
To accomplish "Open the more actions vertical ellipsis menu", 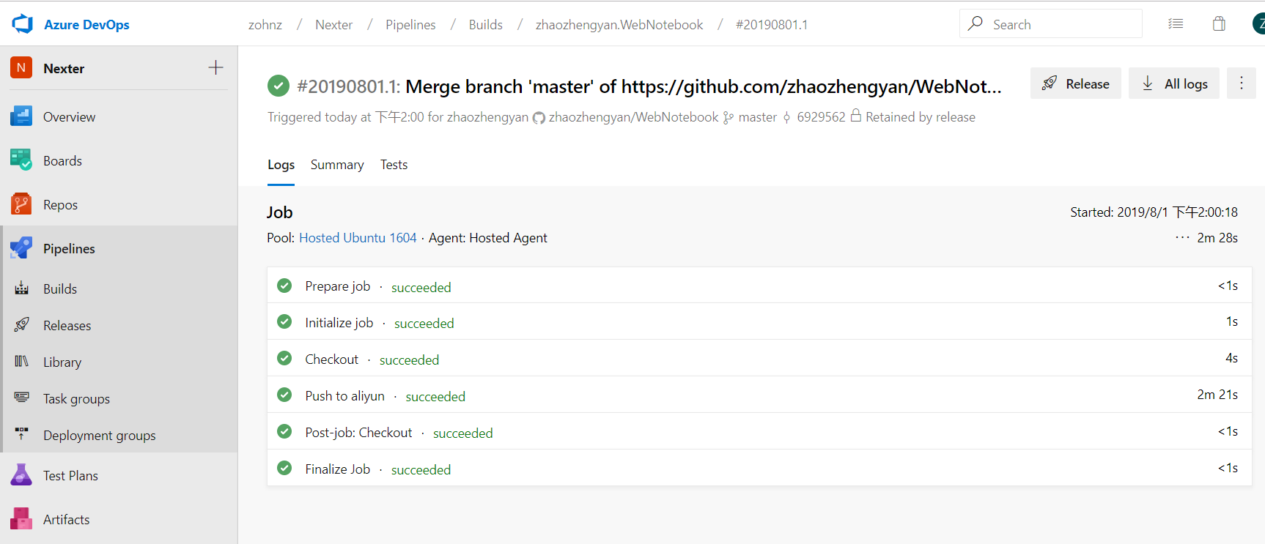I will click(x=1242, y=83).
